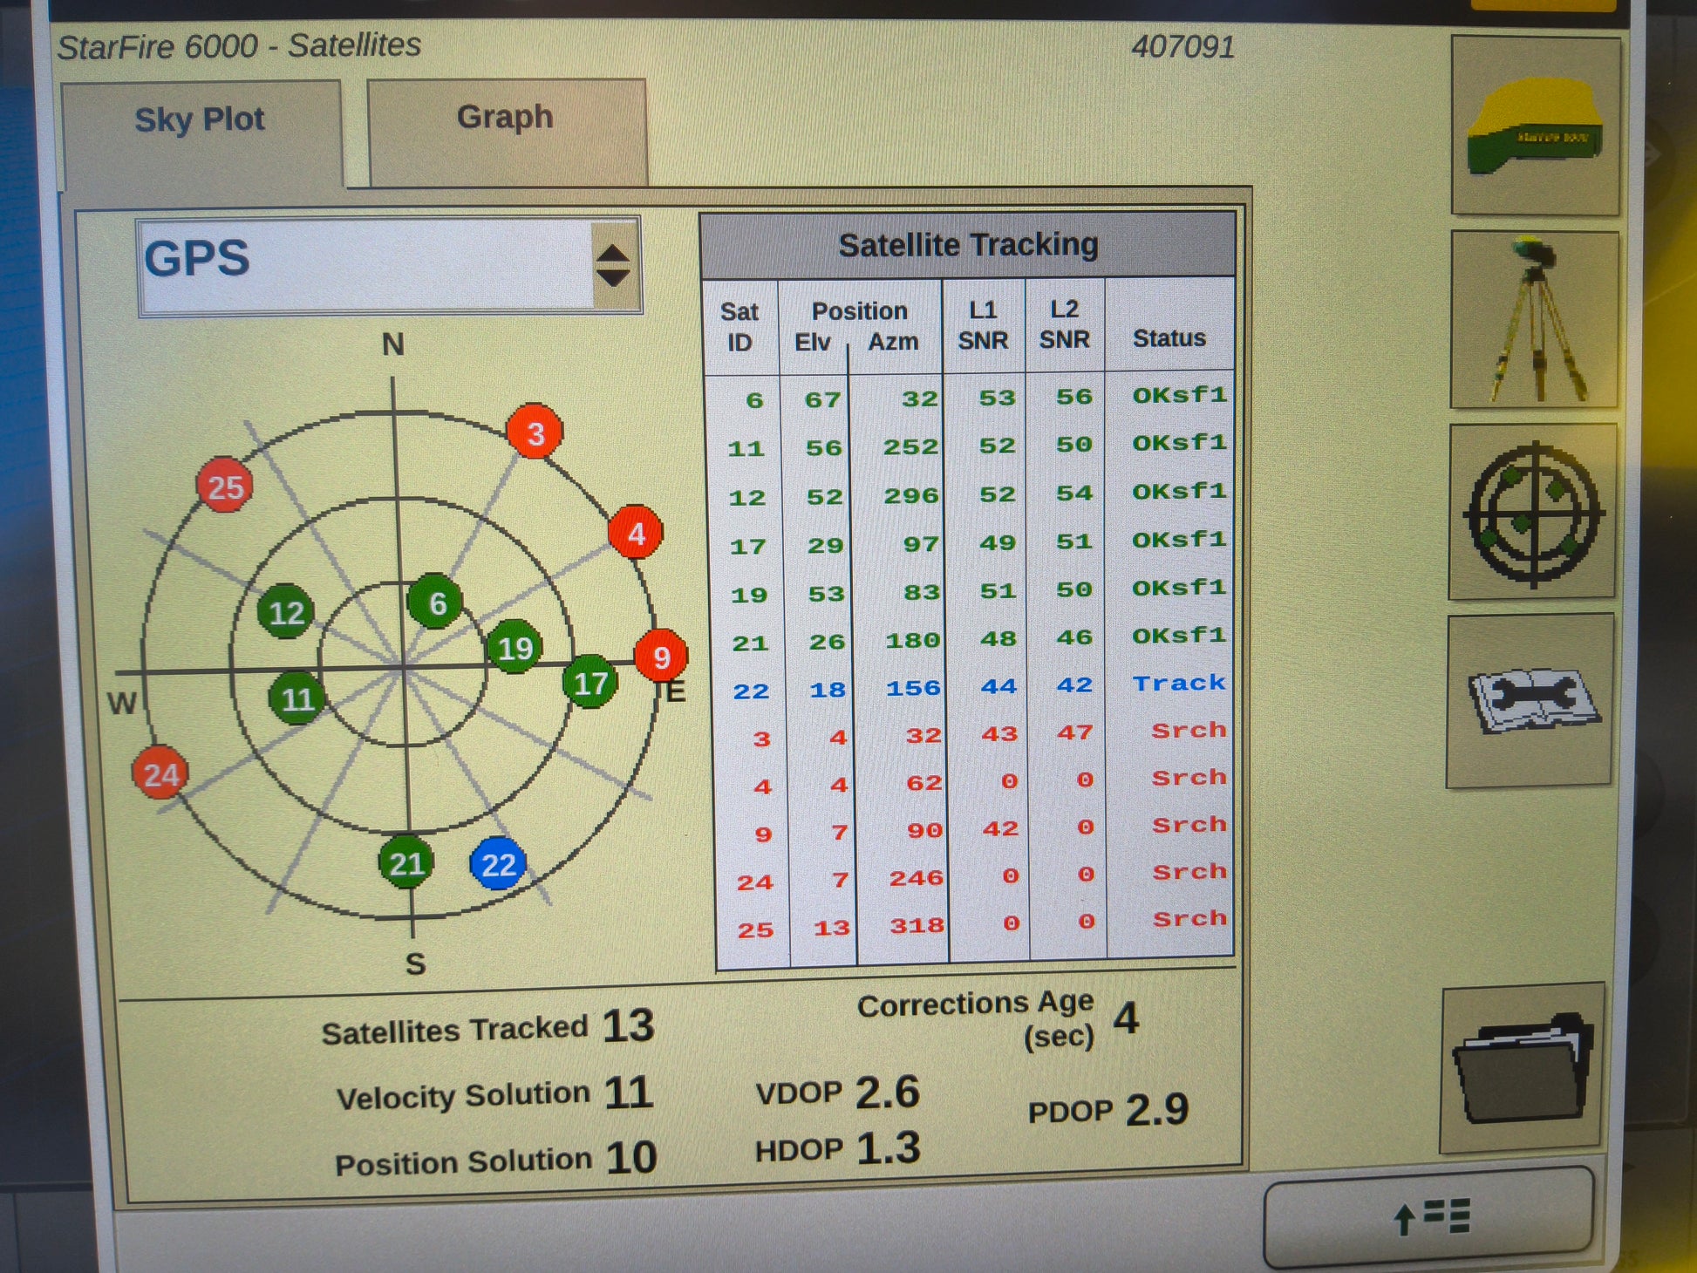The height and width of the screenshot is (1273, 1697).
Task: Select green satellite 6 on sky plot
Action: coord(435,602)
